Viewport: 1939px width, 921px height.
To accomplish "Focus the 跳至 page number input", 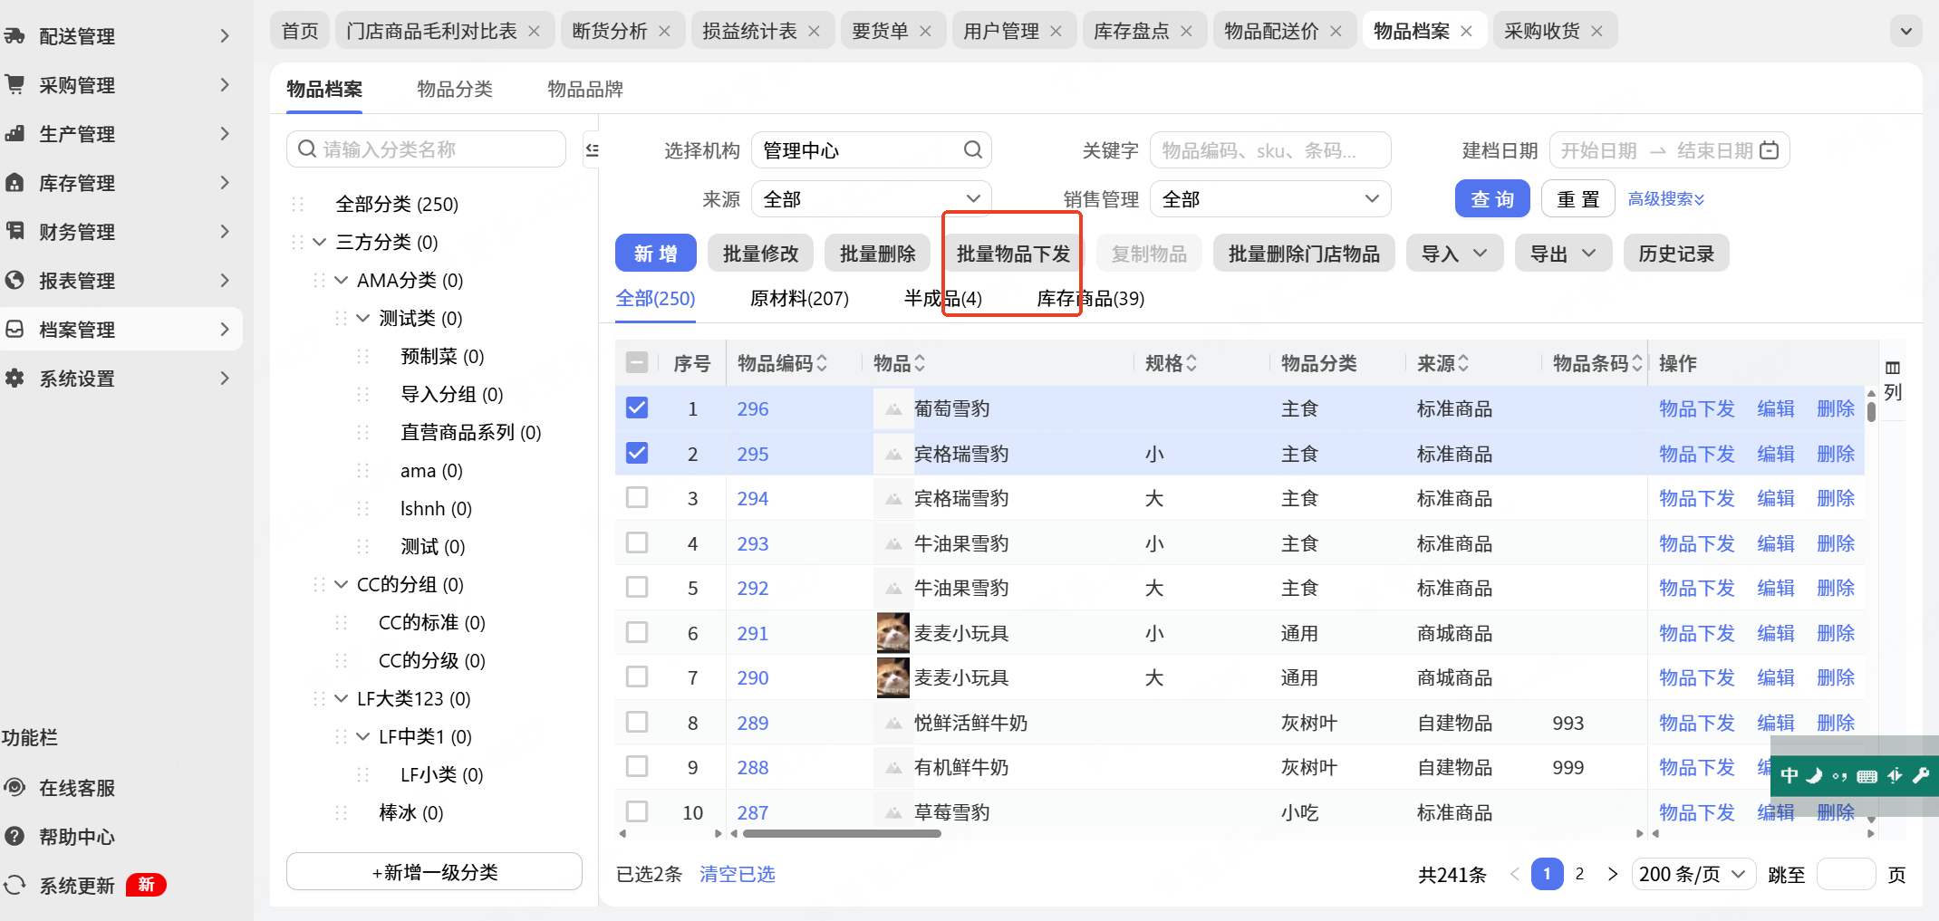I will pyautogui.click(x=1846, y=875).
